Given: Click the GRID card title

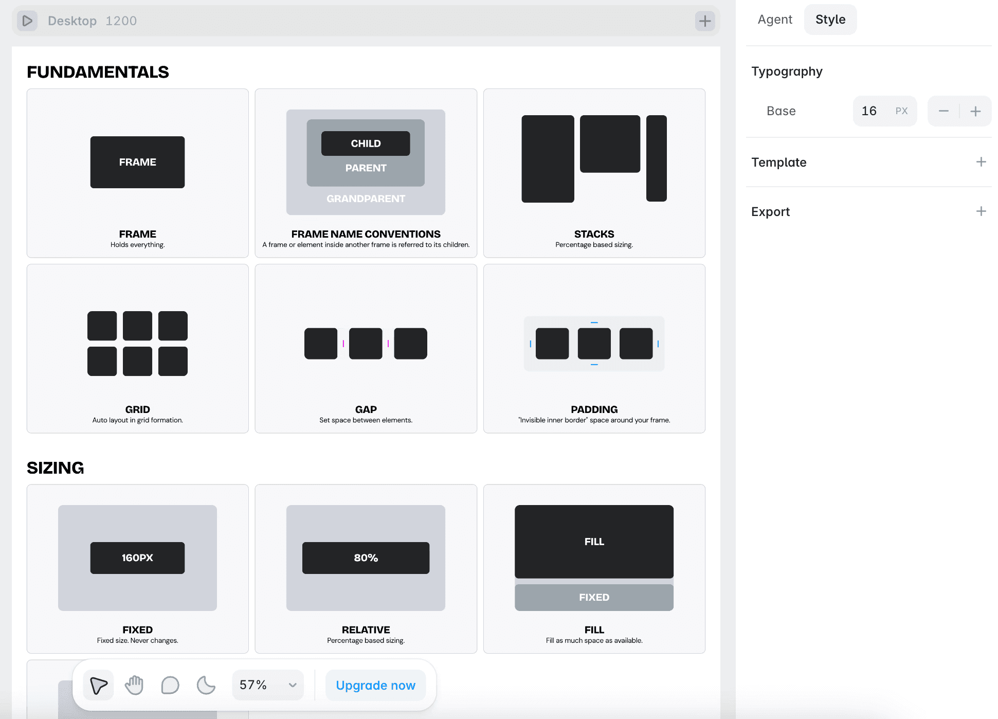Looking at the screenshot, I should 137,409.
